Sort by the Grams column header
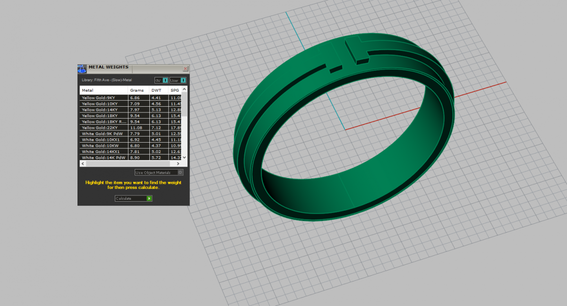The height and width of the screenshot is (306, 567). 138,90
